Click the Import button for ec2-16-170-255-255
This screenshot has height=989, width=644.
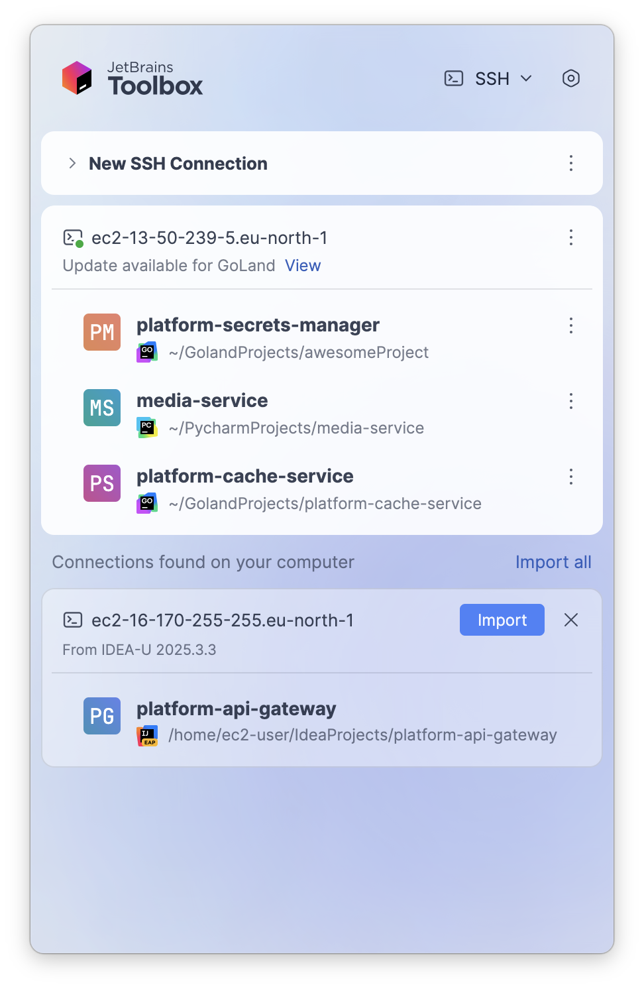click(x=502, y=620)
